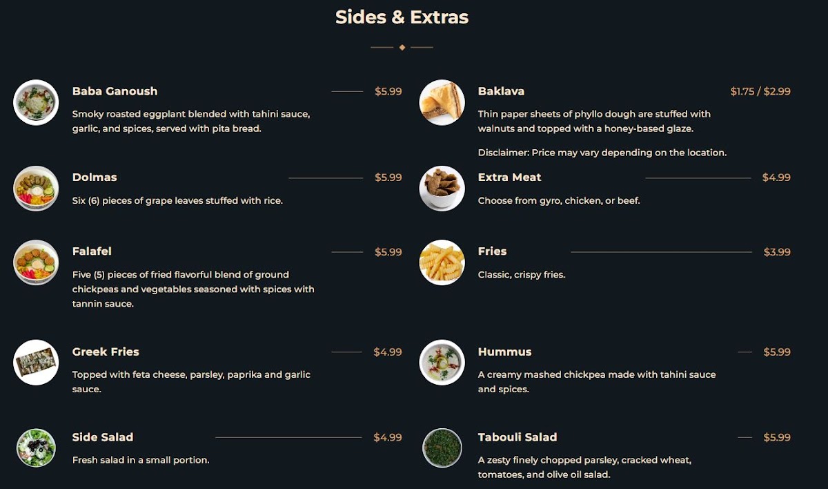Image resolution: width=828 pixels, height=489 pixels.
Task: Click the Fries thumbnail picture
Action: coord(442,262)
